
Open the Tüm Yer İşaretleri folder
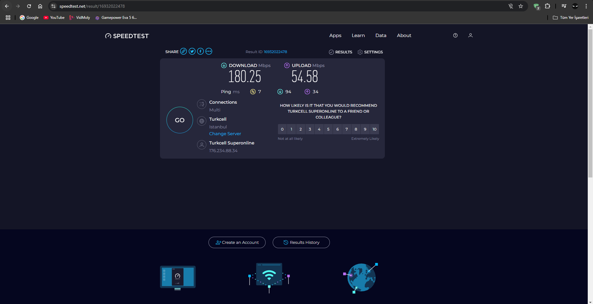click(x=571, y=18)
